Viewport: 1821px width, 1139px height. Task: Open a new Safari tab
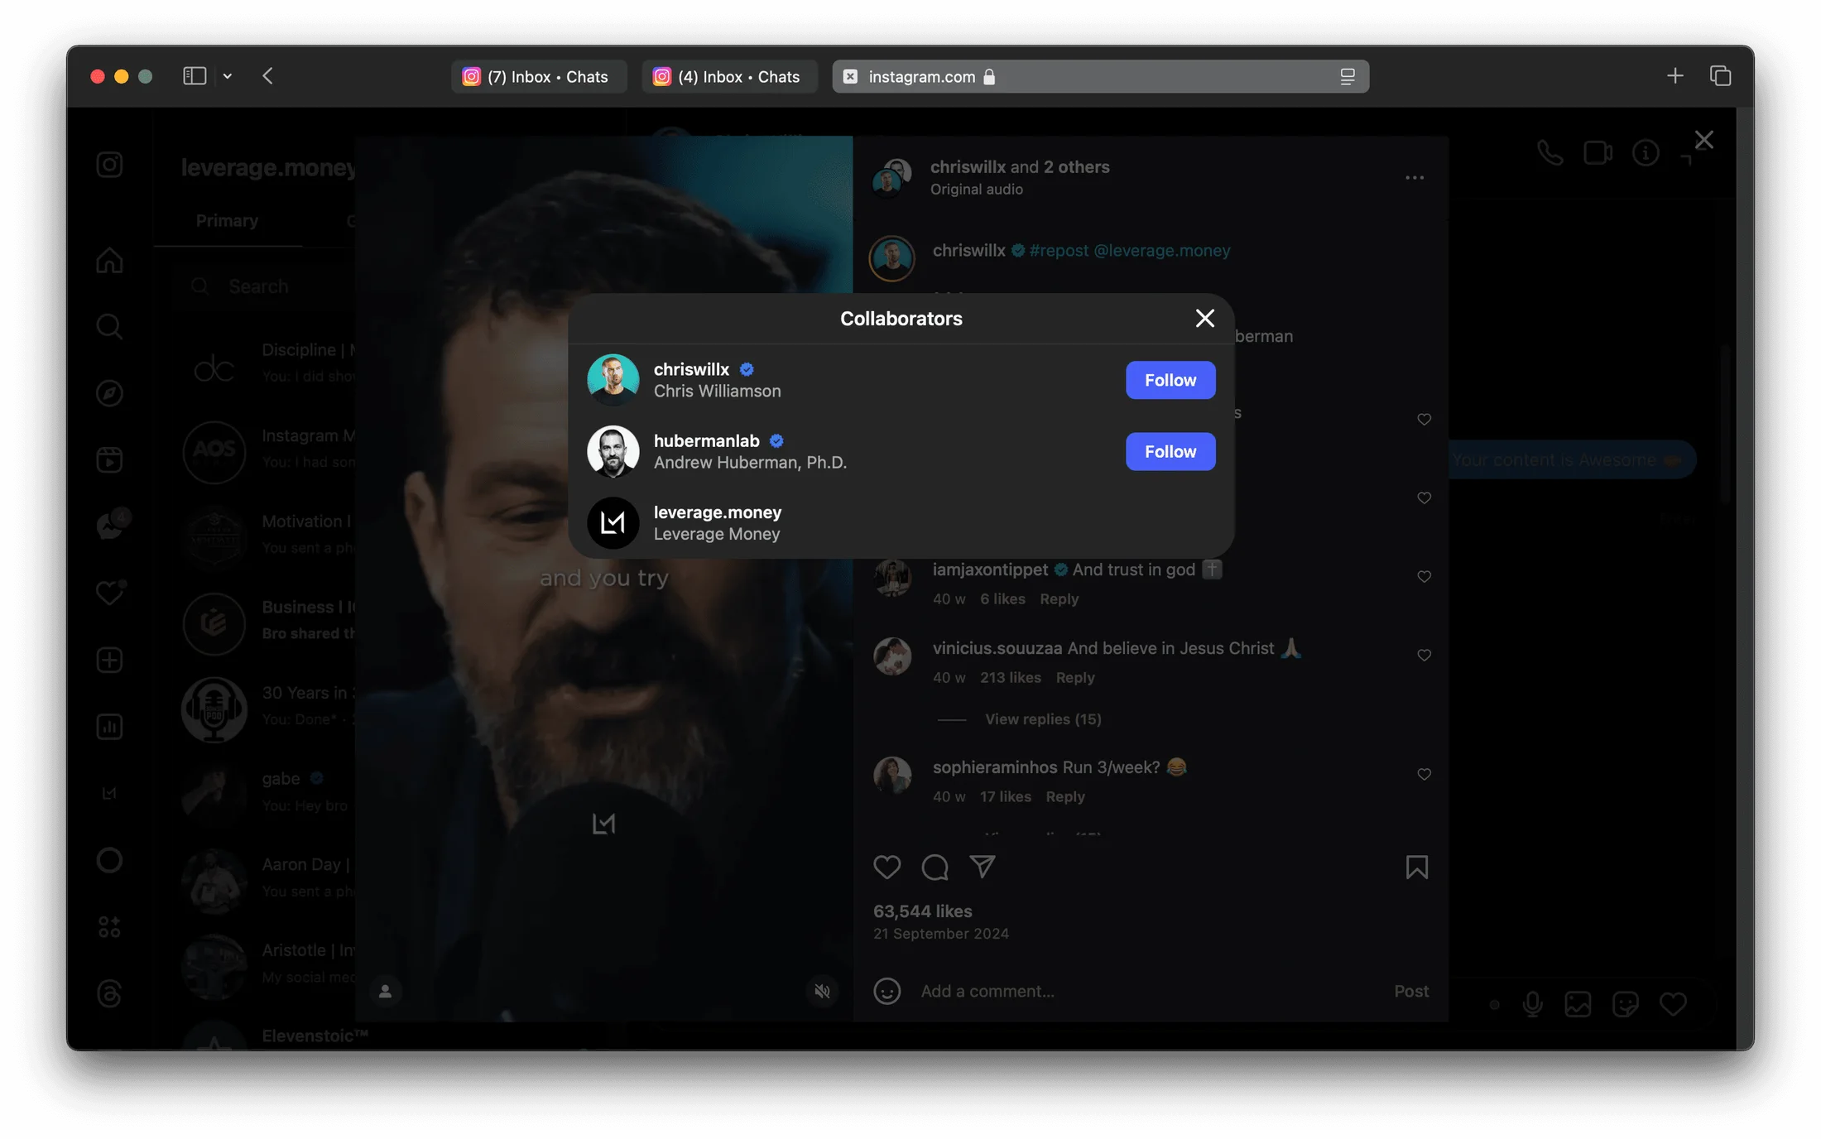(1674, 76)
